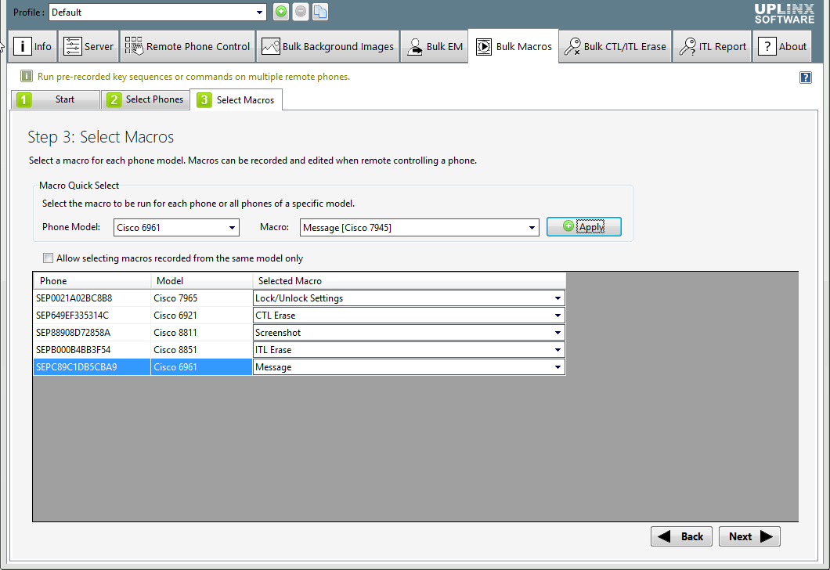
Task: Open the Bulk CTL/ITL Erase tab
Action: (x=615, y=46)
